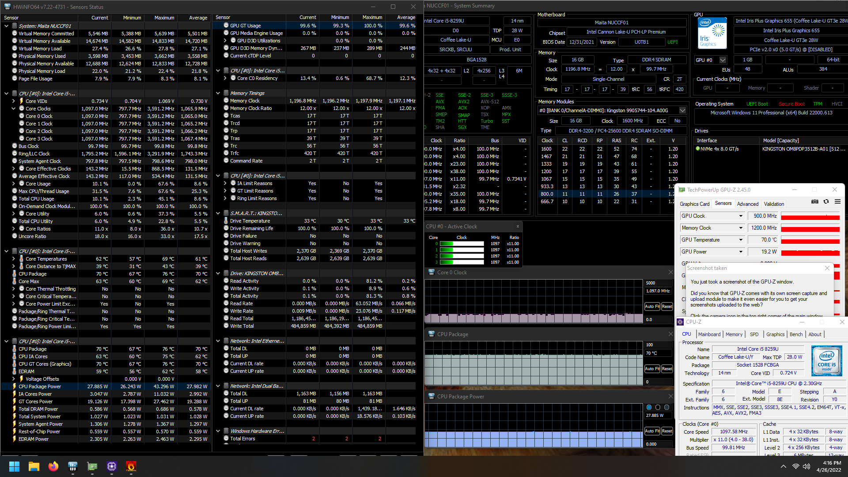
Task: Click Core 0 Clock graph maximum field 5000
Action: pos(658,283)
